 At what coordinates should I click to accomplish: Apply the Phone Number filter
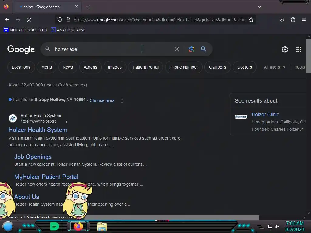[184, 67]
